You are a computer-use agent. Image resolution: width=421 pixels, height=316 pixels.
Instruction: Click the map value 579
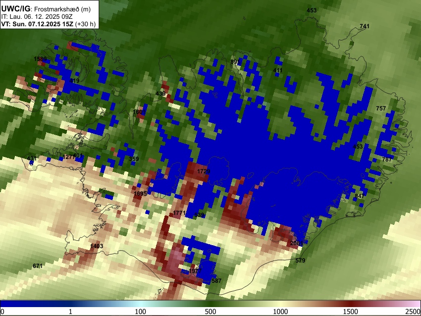[x=300, y=260]
